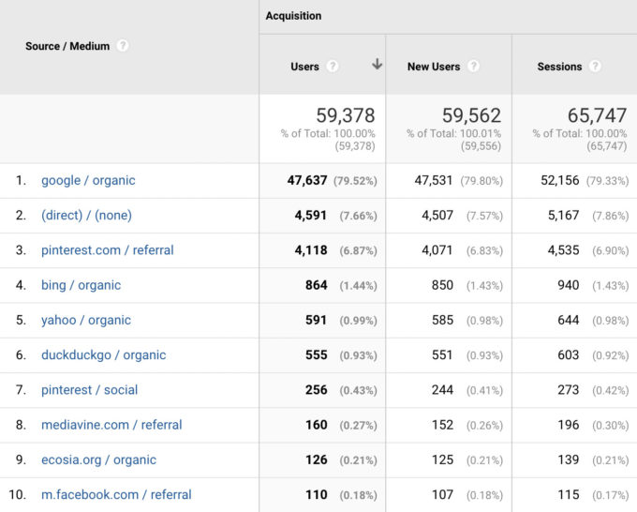
Task: Select New Users value 4,507
Action: [x=437, y=215]
